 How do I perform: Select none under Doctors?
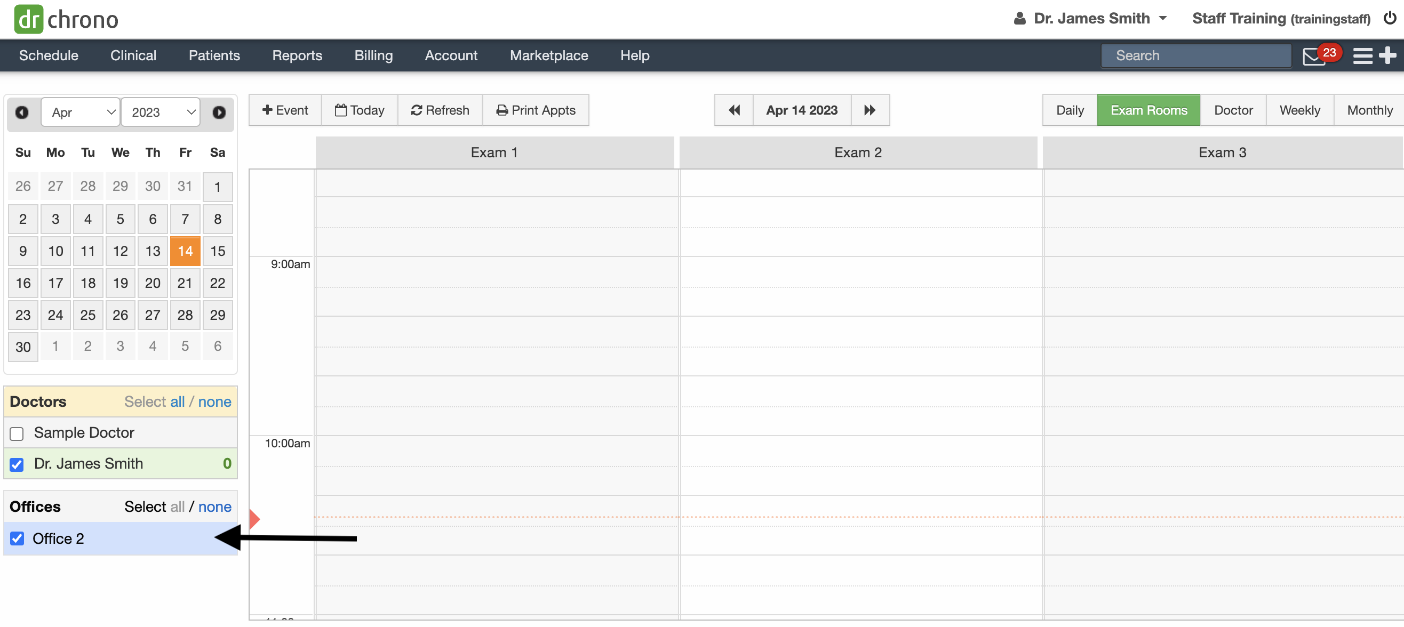(x=215, y=402)
